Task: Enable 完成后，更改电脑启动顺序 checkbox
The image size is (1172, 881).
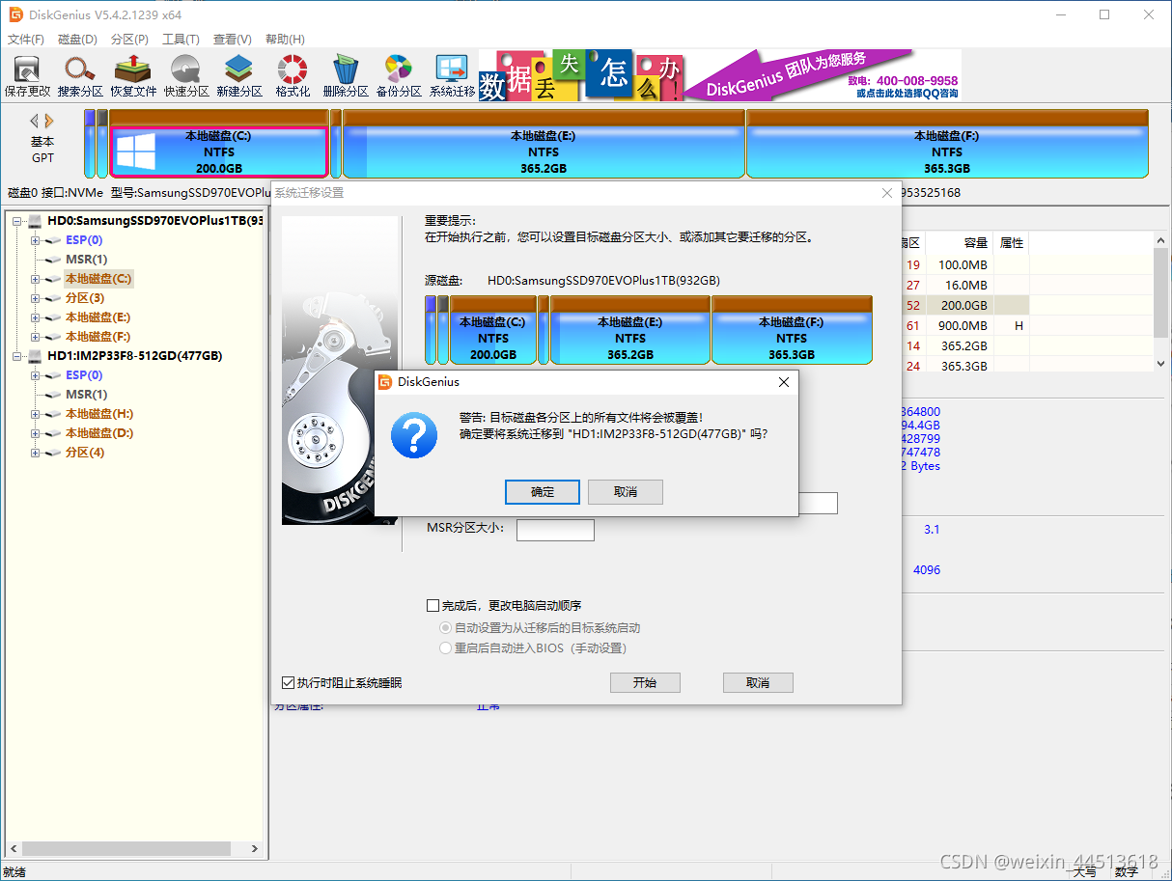Action: pos(433,606)
